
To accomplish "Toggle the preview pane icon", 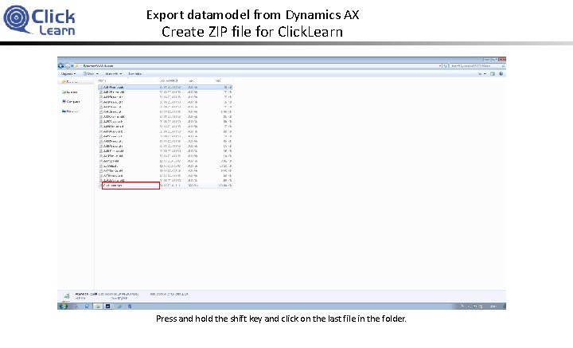I will [x=493, y=74].
